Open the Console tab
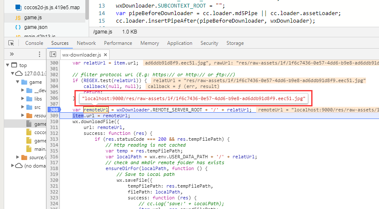379x209 pixels. (x=34, y=43)
